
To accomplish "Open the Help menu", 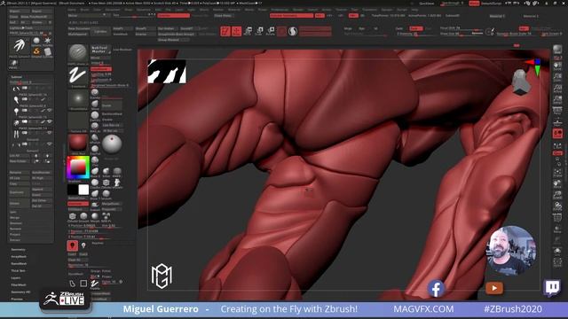I will pyautogui.click(x=414, y=10).
